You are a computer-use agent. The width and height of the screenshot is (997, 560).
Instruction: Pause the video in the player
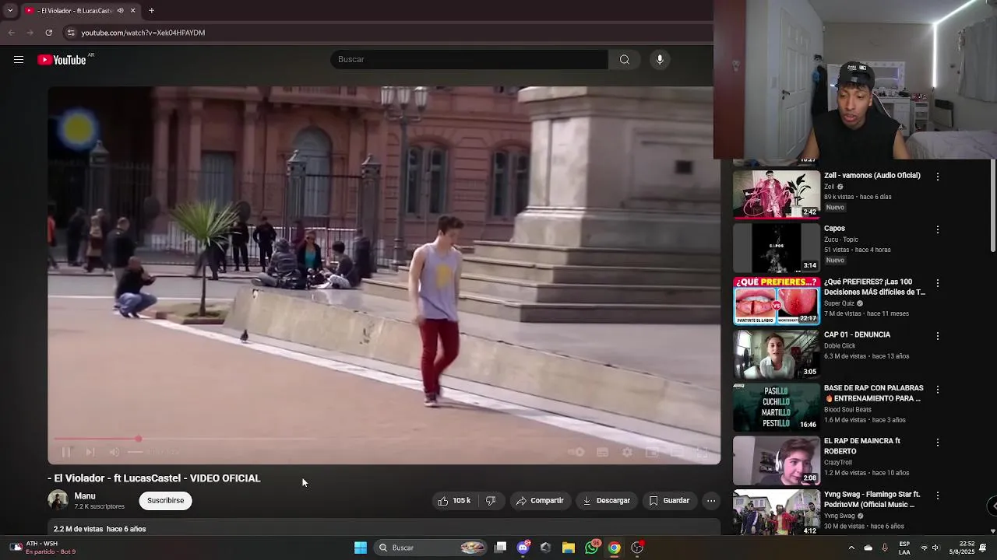point(66,452)
